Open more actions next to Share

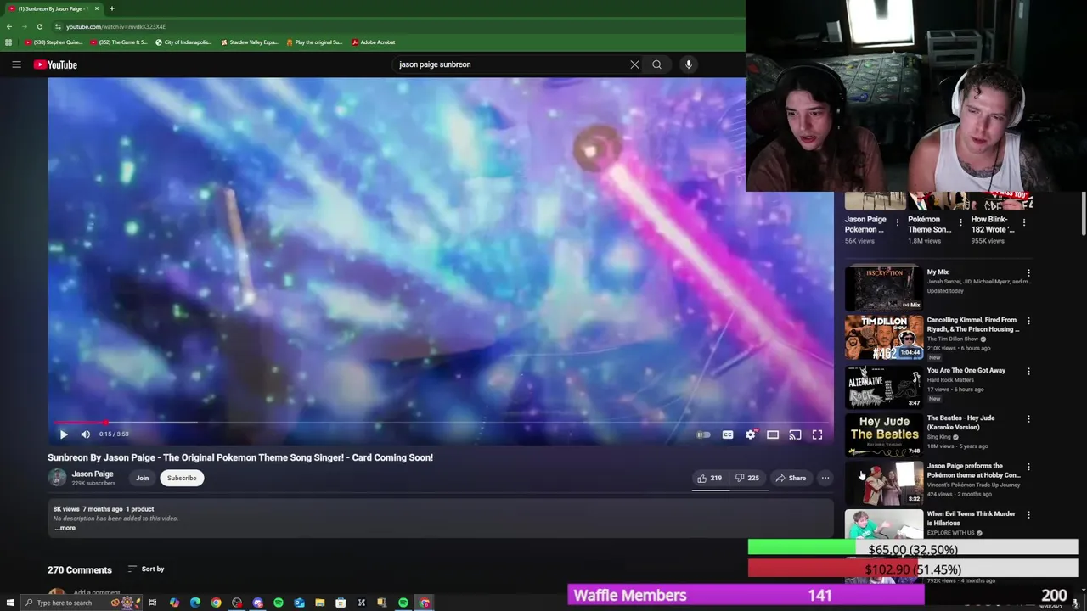pyautogui.click(x=825, y=478)
